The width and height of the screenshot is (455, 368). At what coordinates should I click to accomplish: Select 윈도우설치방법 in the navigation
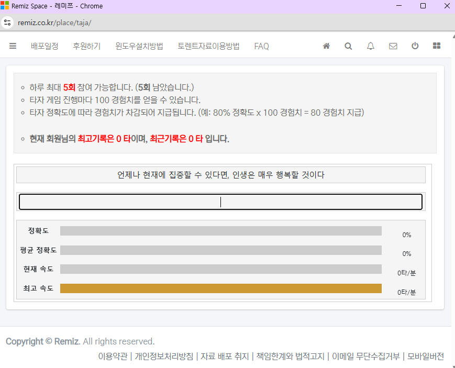139,46
